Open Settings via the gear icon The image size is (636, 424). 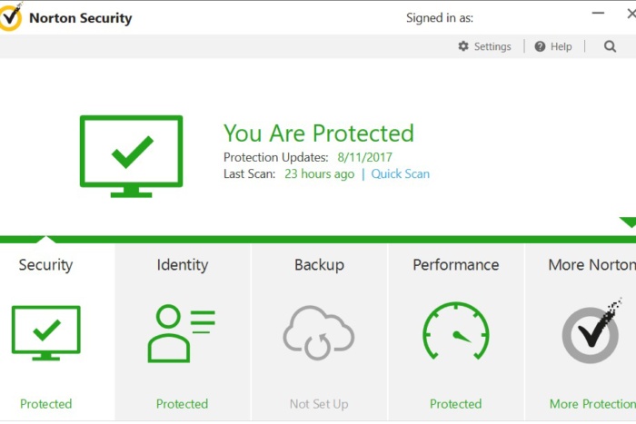click(x=463, y=46)
